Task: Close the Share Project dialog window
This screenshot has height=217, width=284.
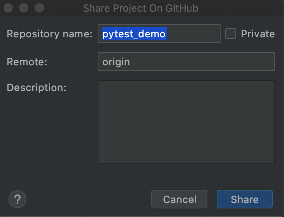Action: [8, 8]
